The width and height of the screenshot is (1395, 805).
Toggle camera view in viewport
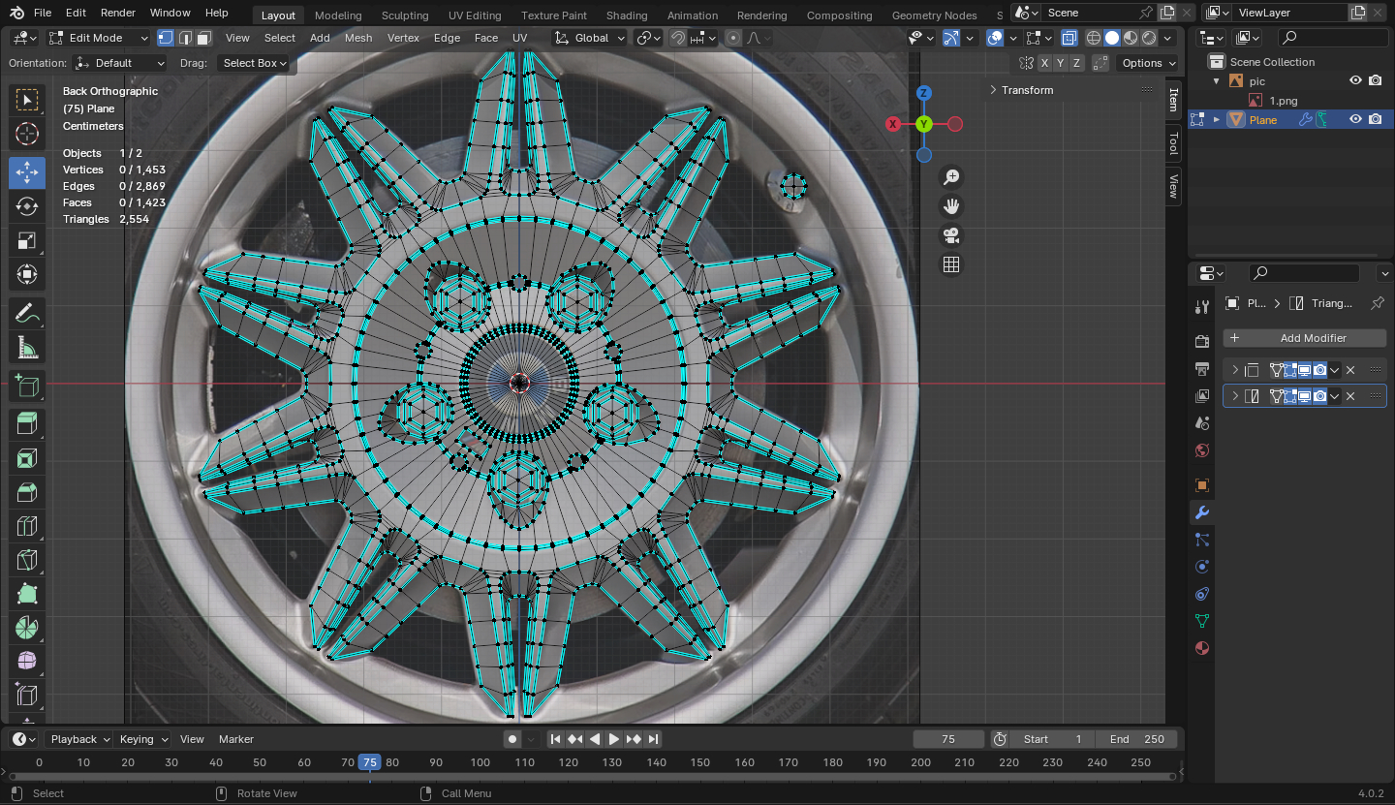pos(951,235)
